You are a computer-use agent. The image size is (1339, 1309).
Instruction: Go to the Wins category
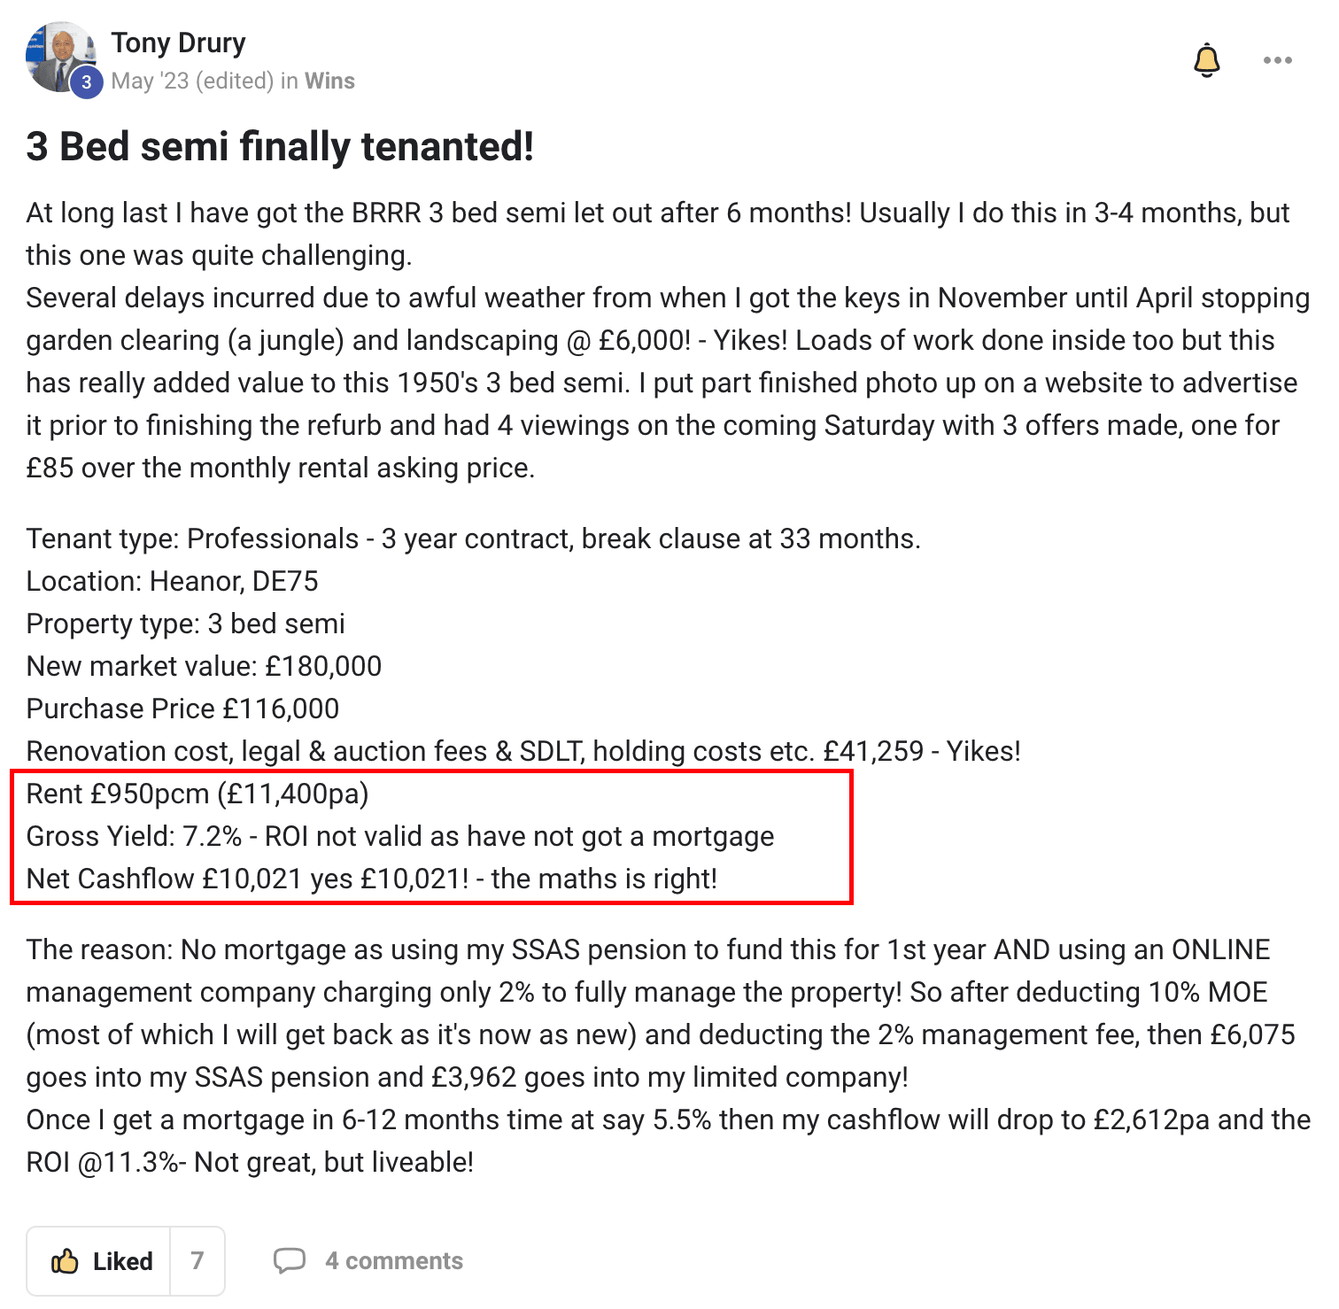coord(329,81)
